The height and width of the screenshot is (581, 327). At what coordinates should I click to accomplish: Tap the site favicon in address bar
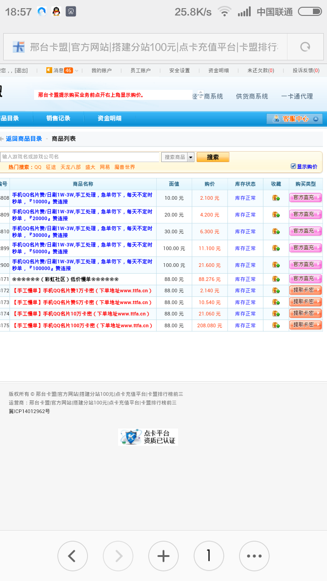coord(19,47)
